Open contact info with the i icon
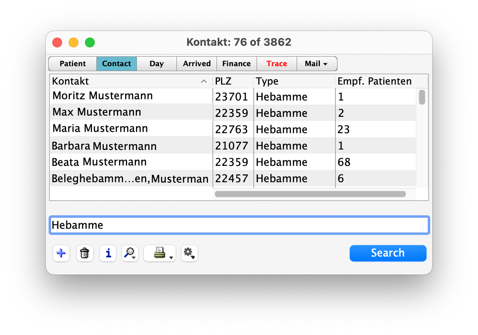 click(x=108, y=253)
